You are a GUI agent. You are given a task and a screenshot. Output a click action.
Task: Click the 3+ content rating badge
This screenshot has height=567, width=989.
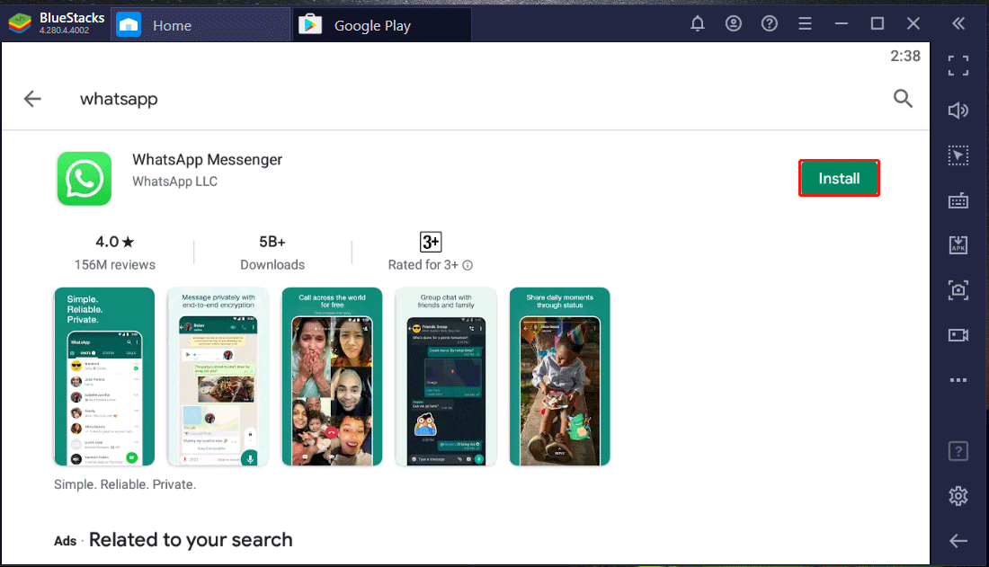pyautogui.click(x=431, y=243)
